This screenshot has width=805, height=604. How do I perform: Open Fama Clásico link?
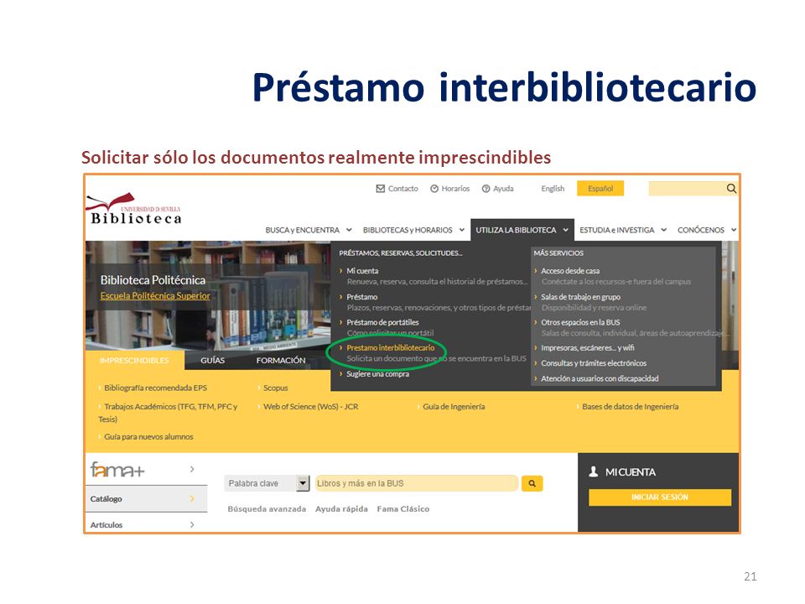[403, 509]
